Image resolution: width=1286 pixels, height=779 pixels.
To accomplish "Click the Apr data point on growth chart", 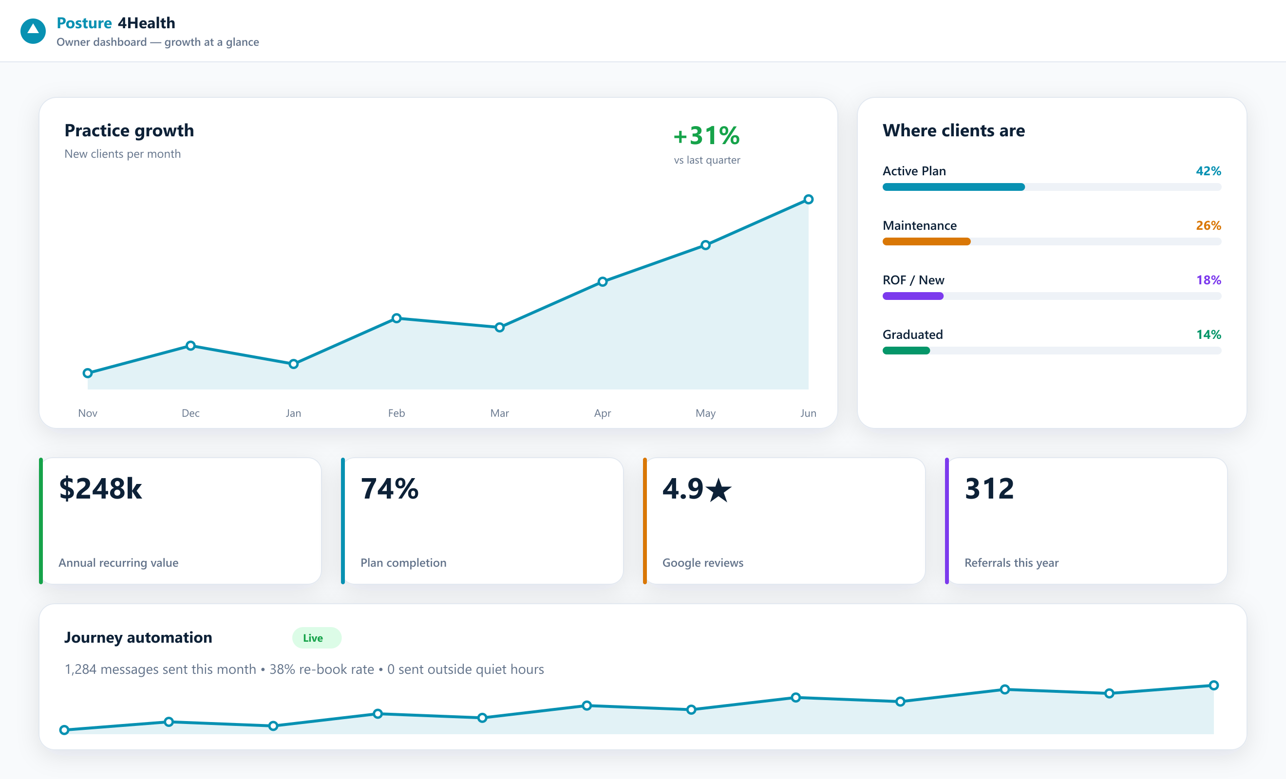I will tap(602, 282).
